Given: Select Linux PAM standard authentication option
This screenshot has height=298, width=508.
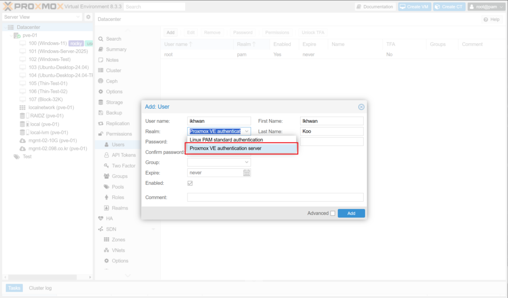Looking at the screenshot, I should click(x=226, y=140).
